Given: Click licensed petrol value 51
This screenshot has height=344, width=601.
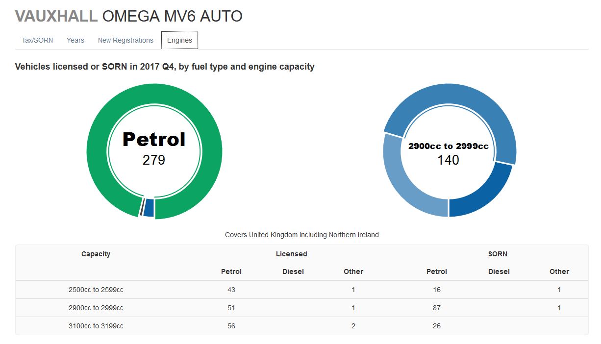Looking at the screenshot, I should click(231, 308).
